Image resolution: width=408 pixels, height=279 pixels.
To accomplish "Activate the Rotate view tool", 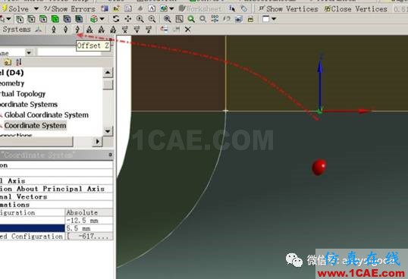I will pyautogui.click(x=116, y=19).
